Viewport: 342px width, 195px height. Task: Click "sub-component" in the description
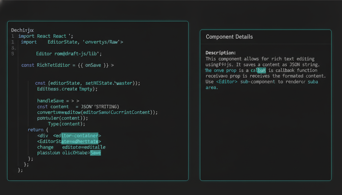coord(258,82)
